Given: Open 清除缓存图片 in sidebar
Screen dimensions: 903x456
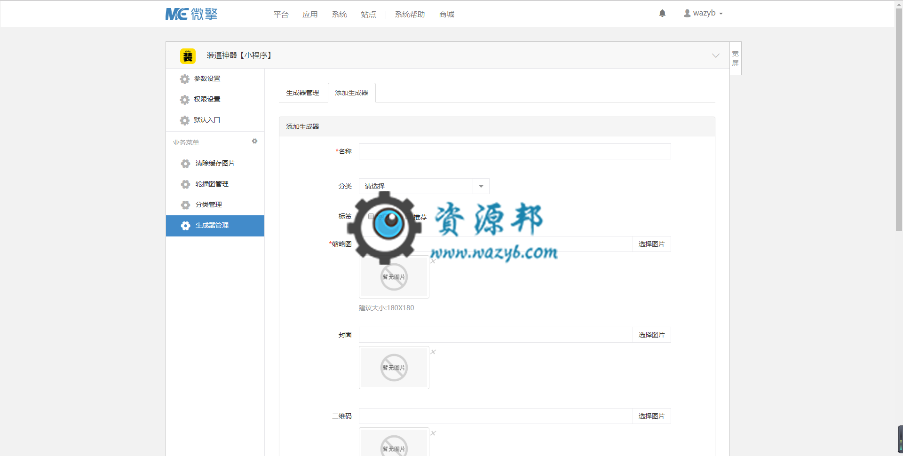Looking at the screenshot, I should pos(215,163).
